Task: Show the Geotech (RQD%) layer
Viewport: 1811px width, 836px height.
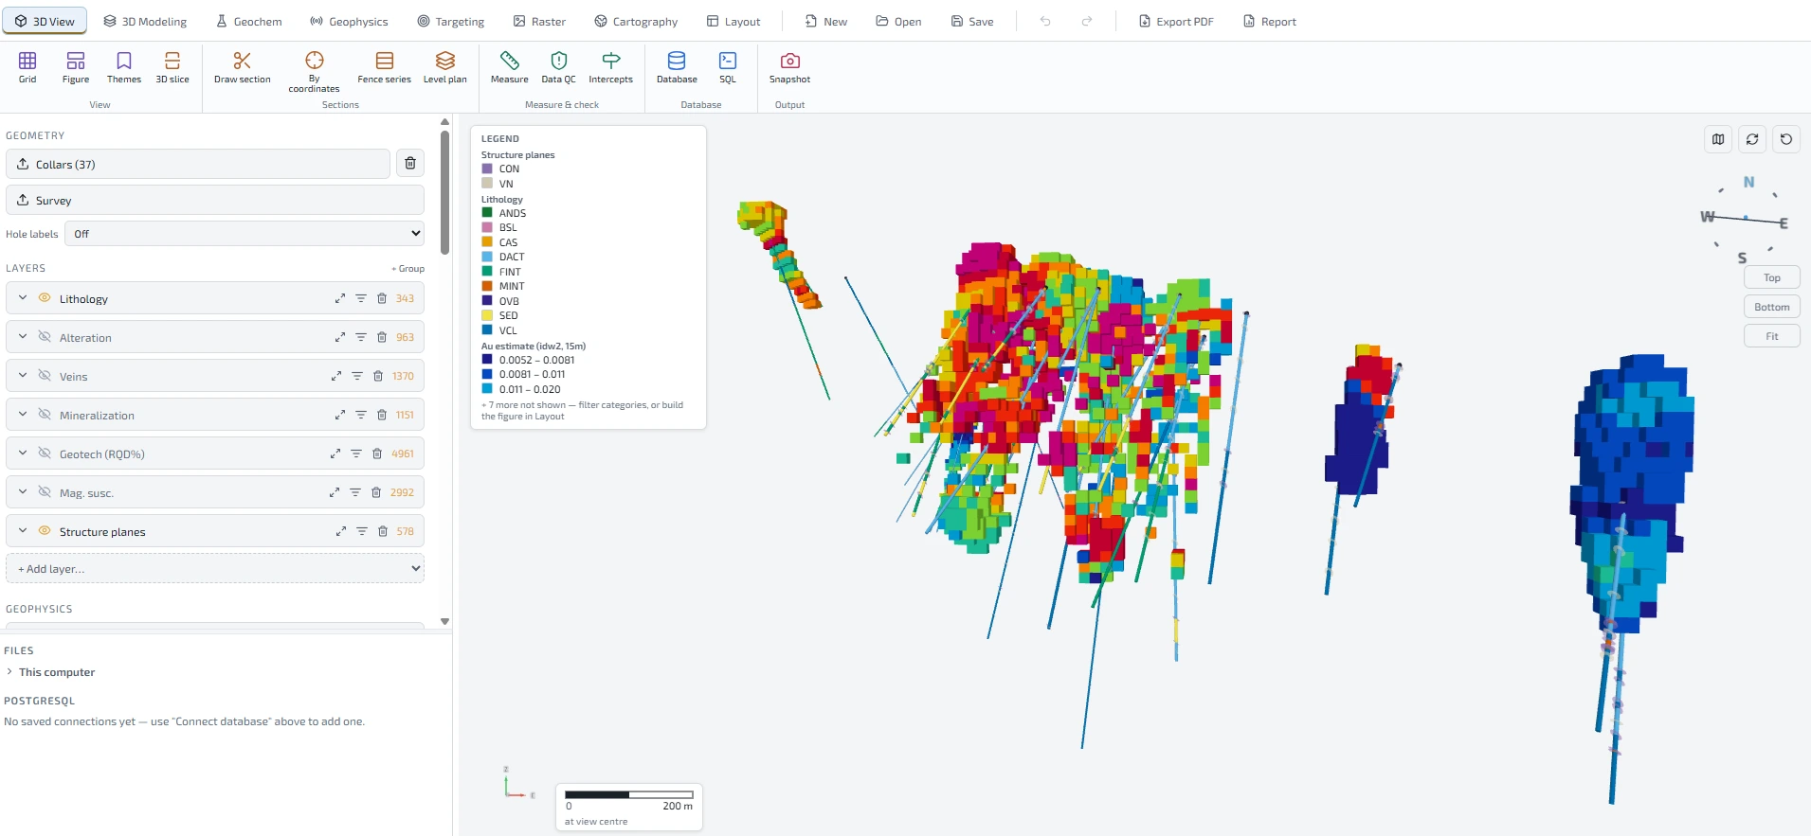Action: [x=45, y=453]
